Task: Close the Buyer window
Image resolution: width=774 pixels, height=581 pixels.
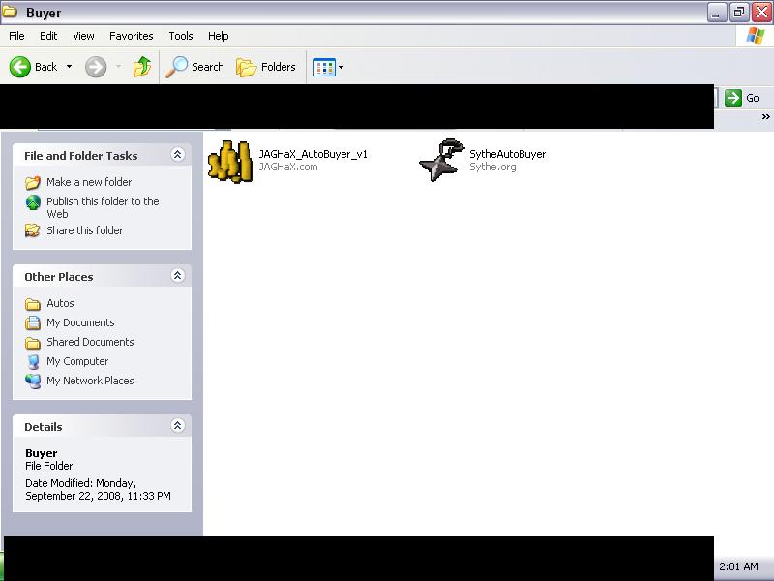Action: [761, 12]
